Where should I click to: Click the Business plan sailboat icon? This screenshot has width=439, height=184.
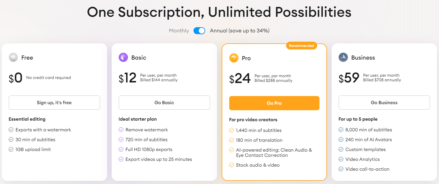click(x=343, y=58)
